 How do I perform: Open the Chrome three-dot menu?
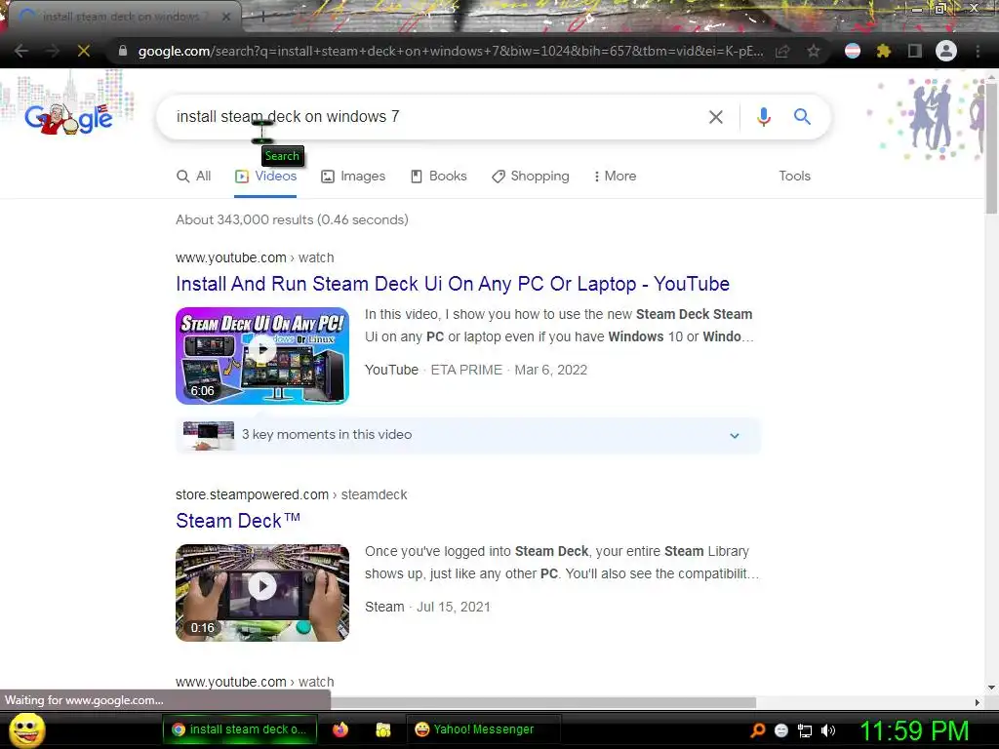[x=978, y=51]
